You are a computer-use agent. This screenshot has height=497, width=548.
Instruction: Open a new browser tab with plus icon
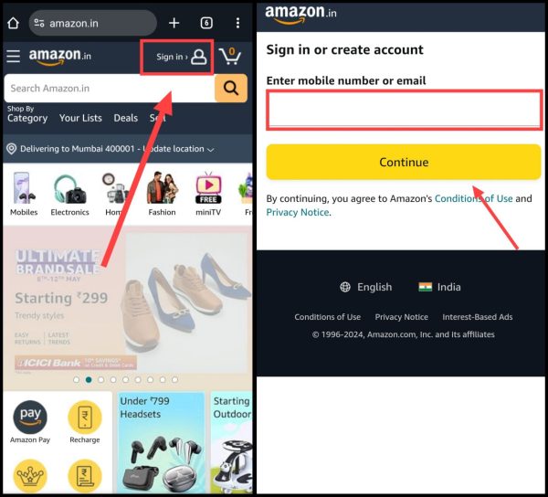click(174, 23)
